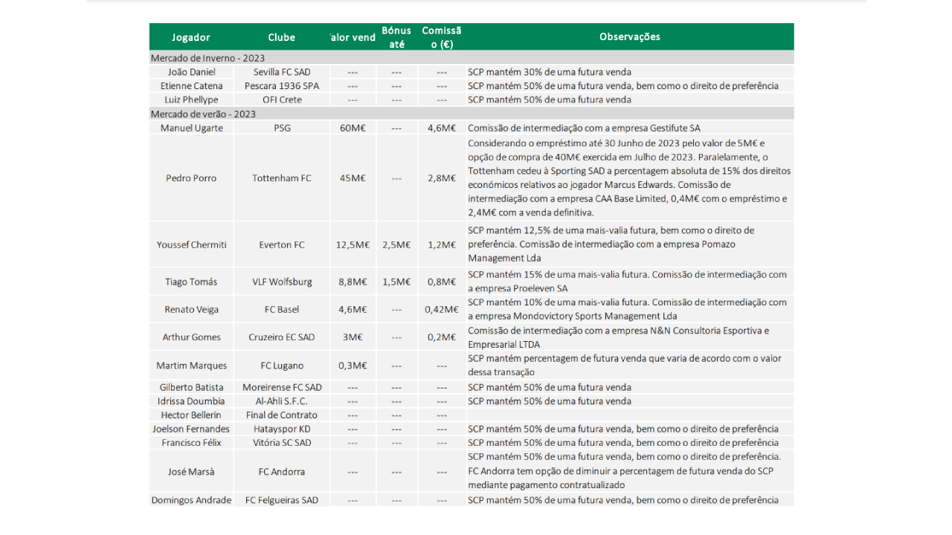Click the Pedro Porro player cell

191,178
